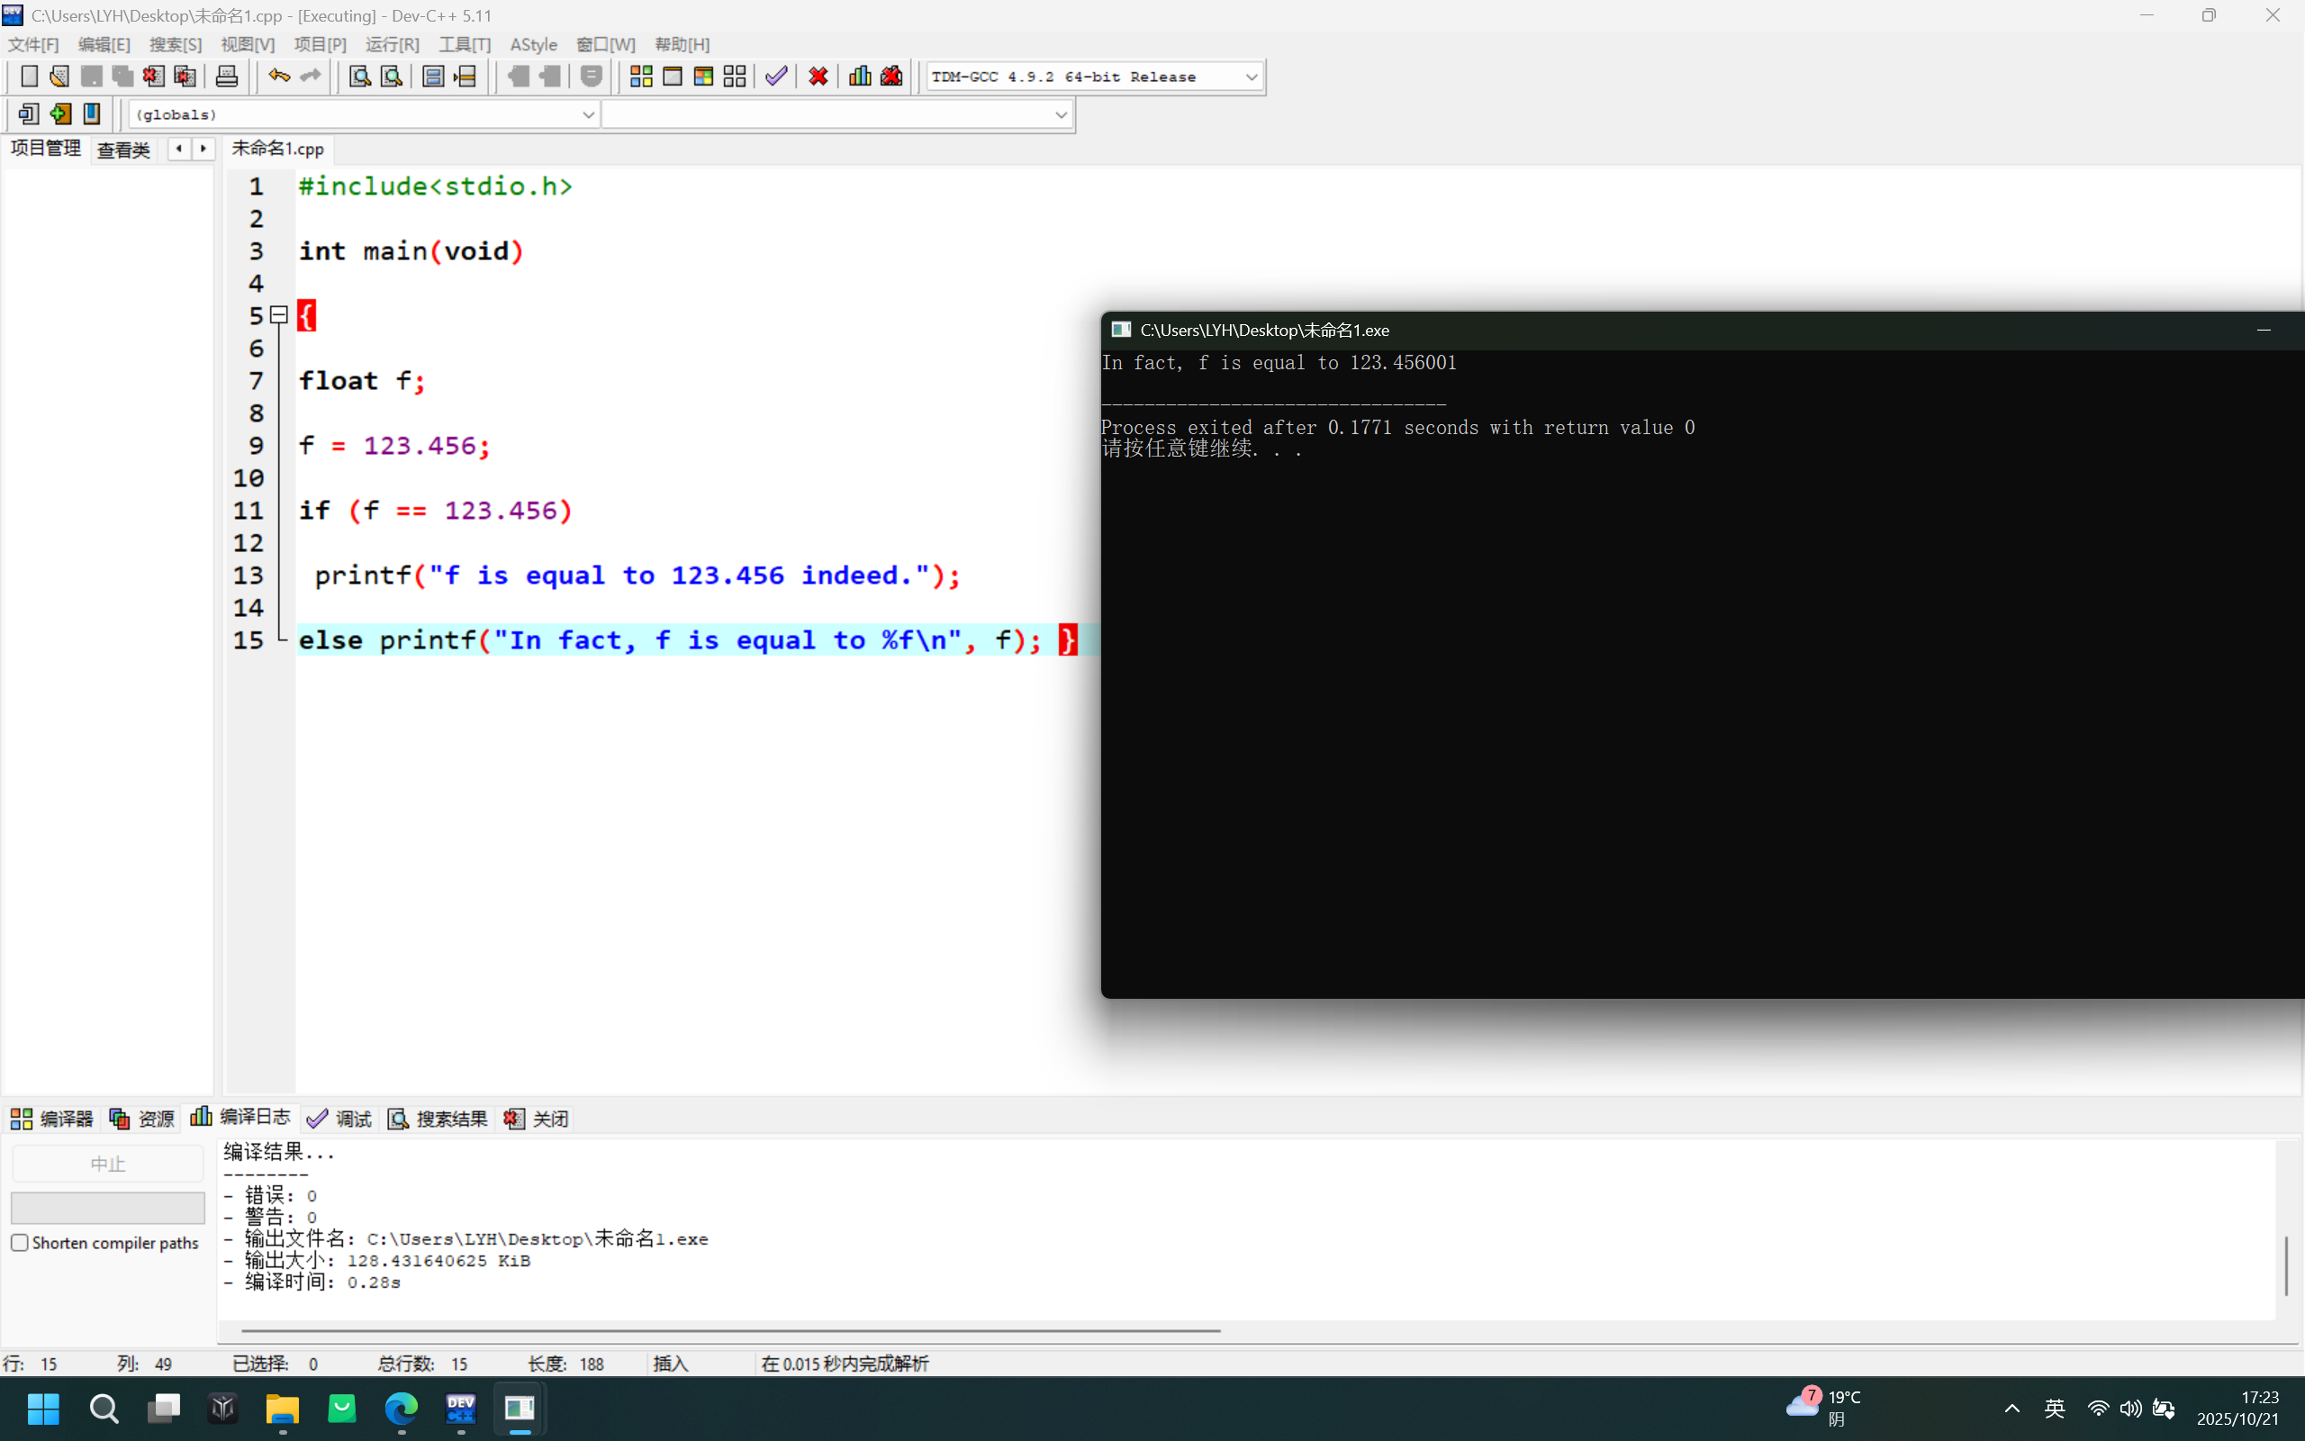Click the compile log horizontal scrollbar
Image resolution: width=2305 pixels, height=1441 pixels.
click(x=730, y=1329)
